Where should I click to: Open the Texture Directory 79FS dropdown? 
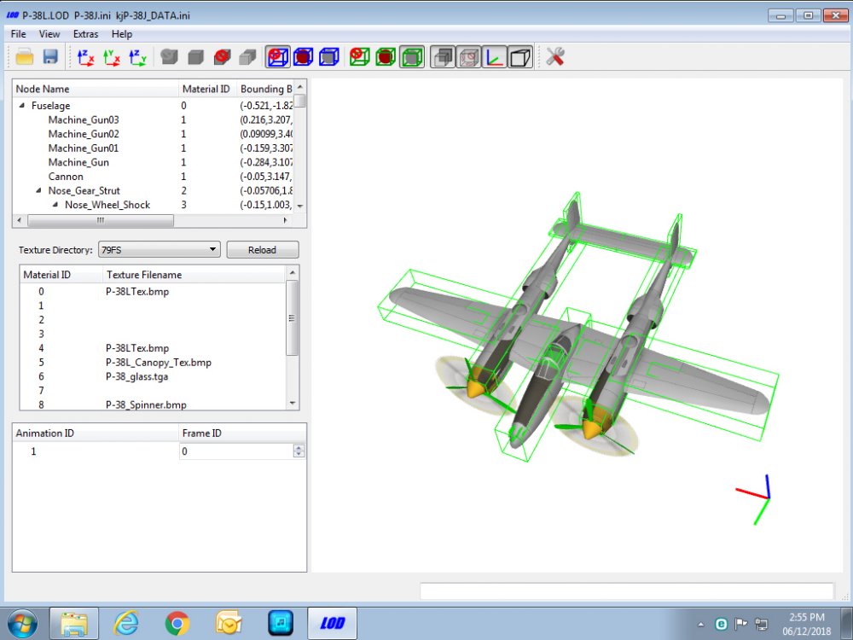tap(159, 250)
